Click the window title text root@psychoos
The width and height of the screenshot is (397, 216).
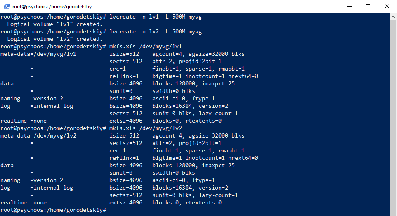52,7
